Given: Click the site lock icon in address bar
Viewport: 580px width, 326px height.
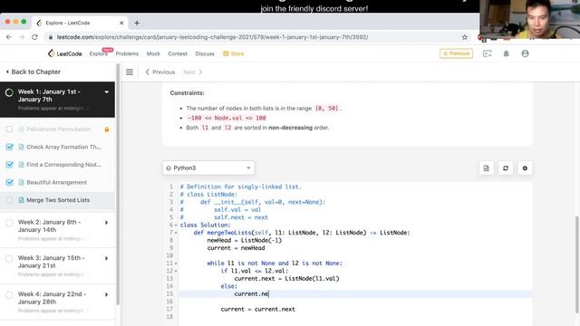Looking at the screenshot, I should (x=51, y=37).
